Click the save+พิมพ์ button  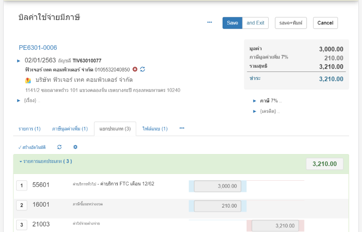[x=290, y=23]
